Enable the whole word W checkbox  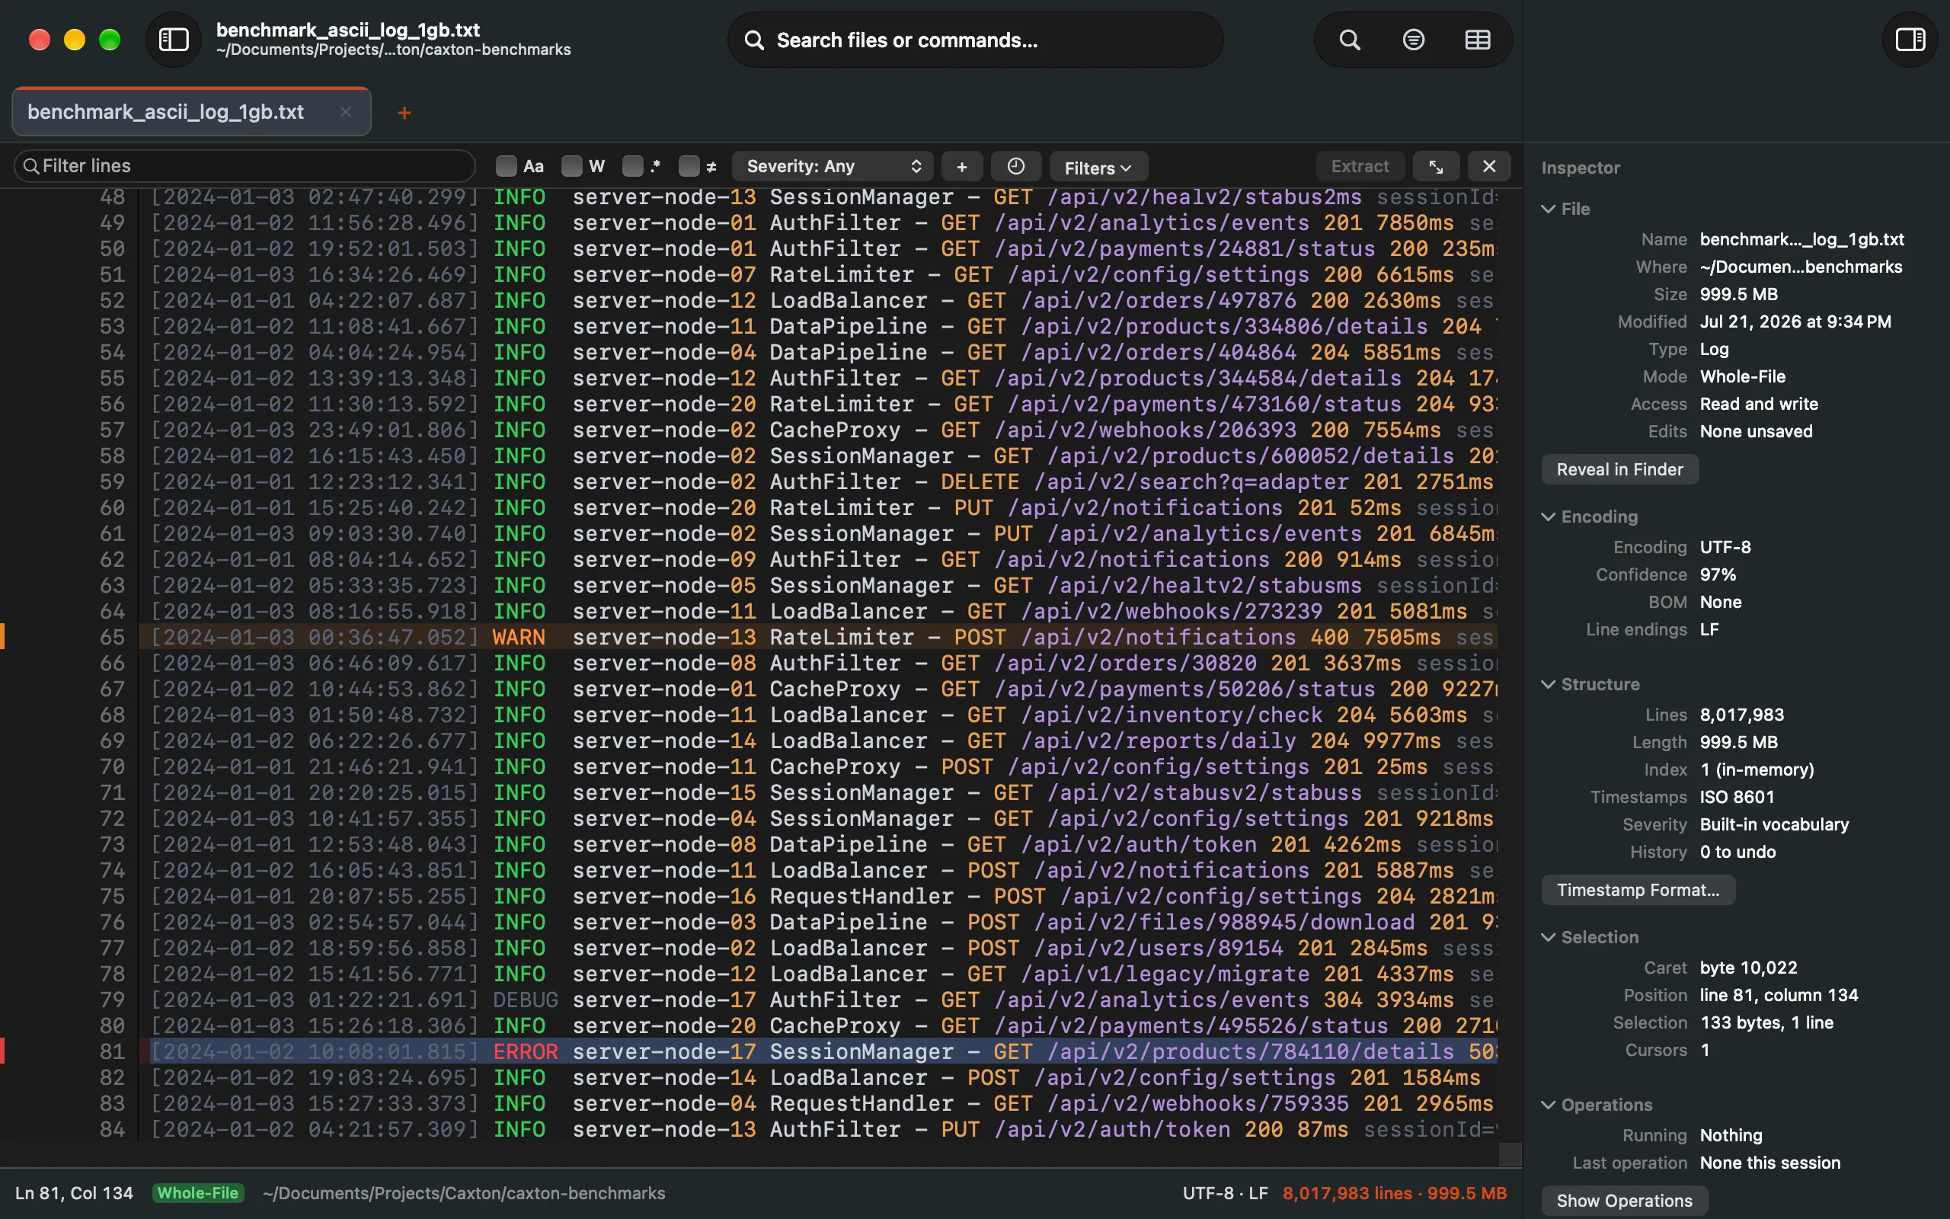coord(572,166)
